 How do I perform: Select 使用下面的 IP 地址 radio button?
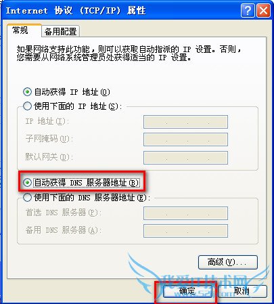27,106
